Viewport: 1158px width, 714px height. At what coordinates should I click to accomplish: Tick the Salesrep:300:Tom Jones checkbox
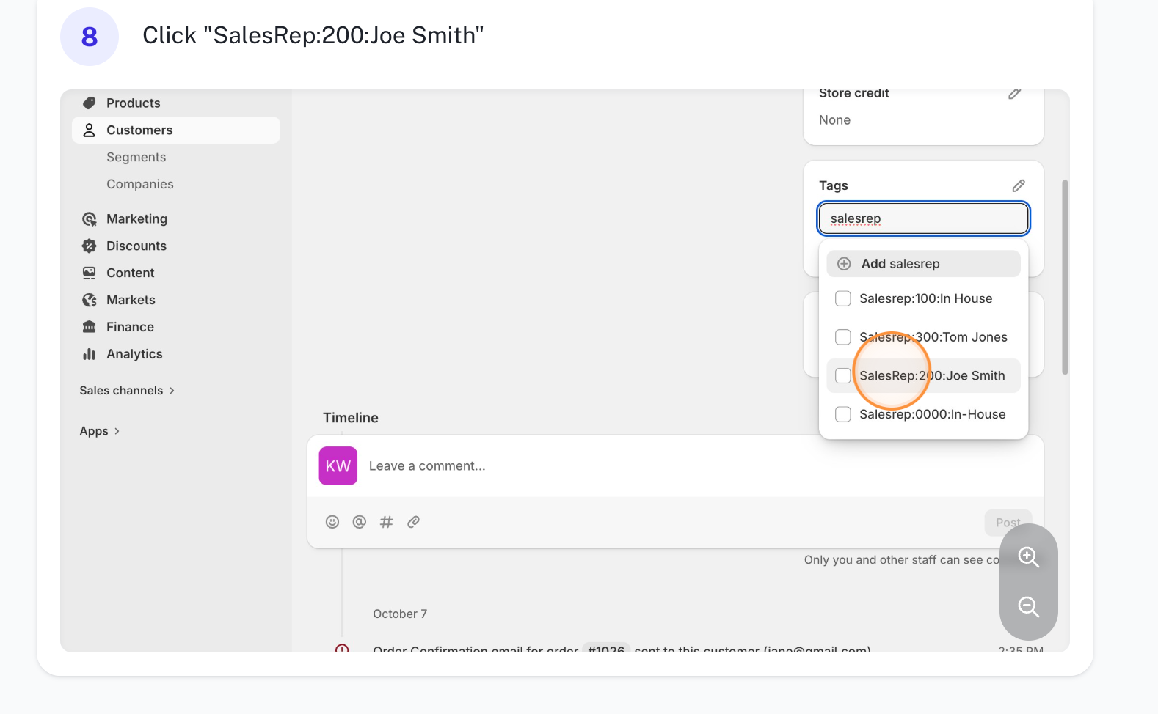[x=843, y=337]
